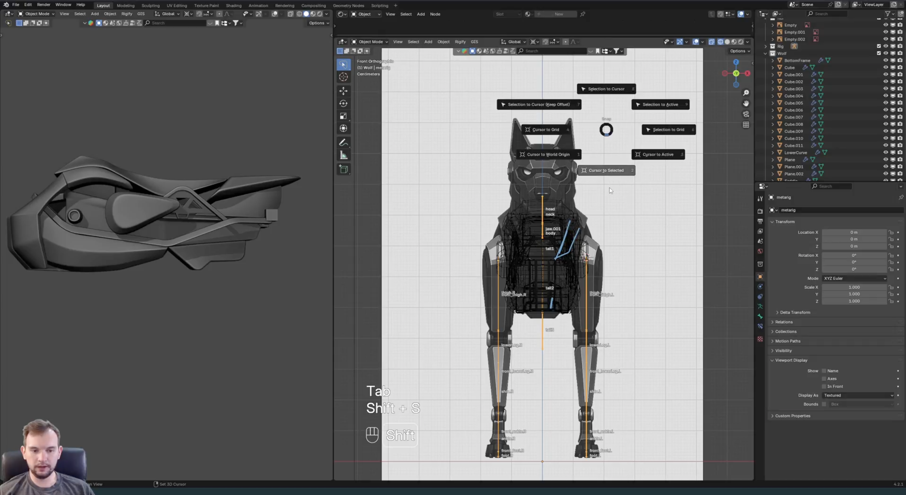Open the Render menu
Screen dimensions: 906x495
point(43,5)
